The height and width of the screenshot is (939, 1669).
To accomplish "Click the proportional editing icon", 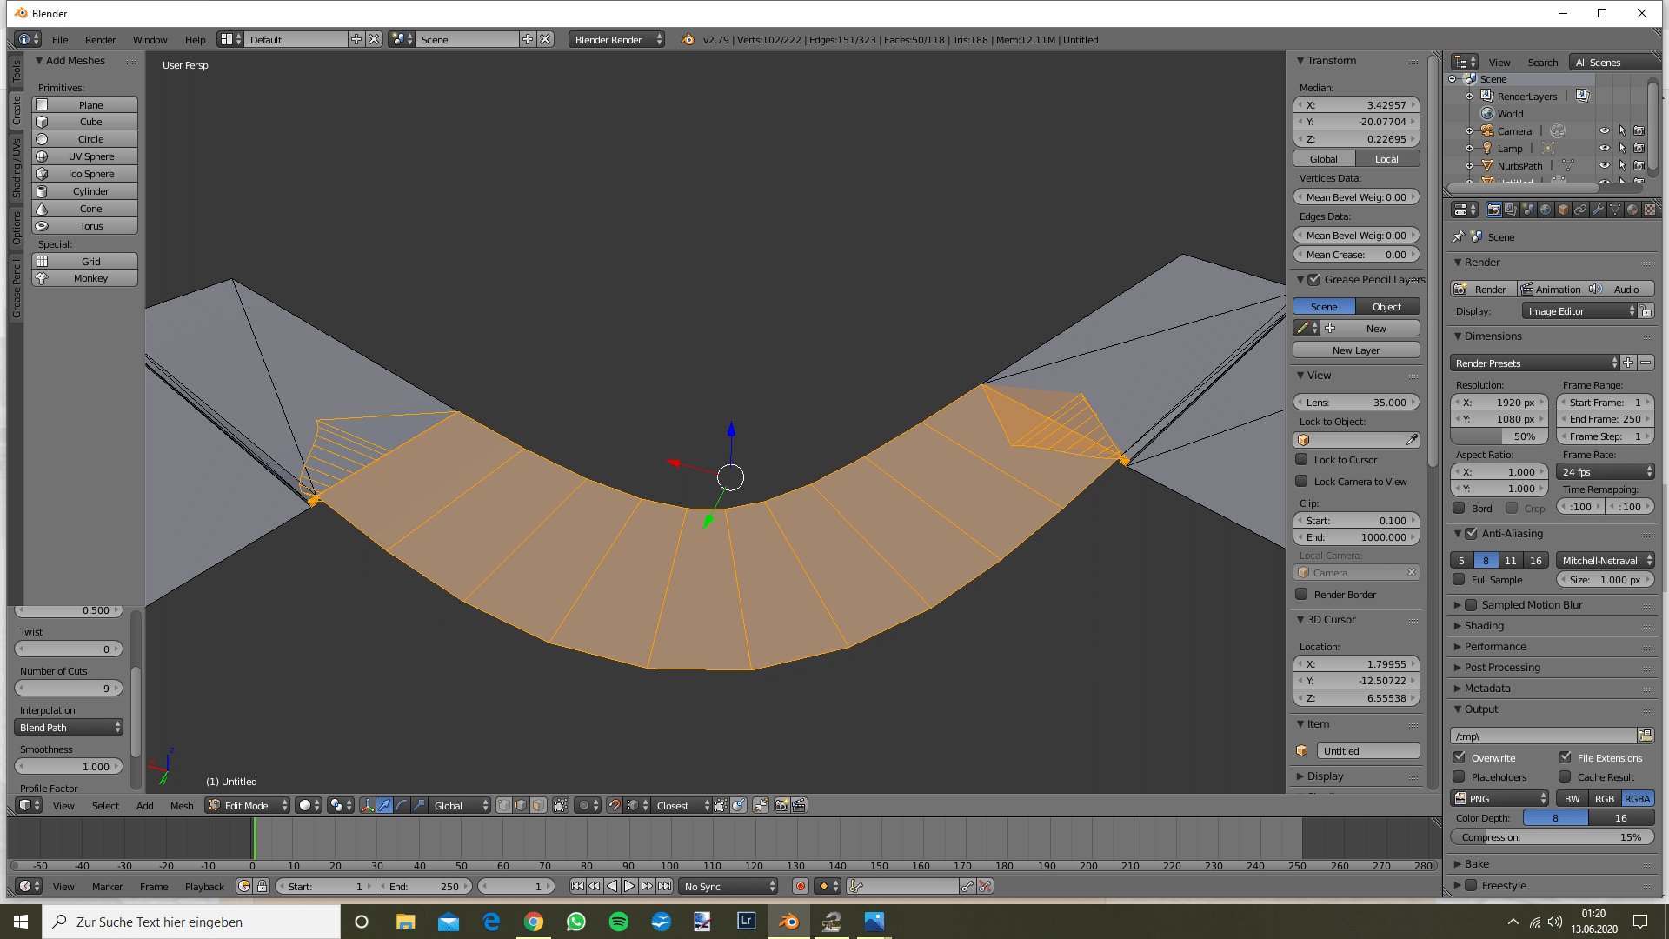I will [584, 805].
